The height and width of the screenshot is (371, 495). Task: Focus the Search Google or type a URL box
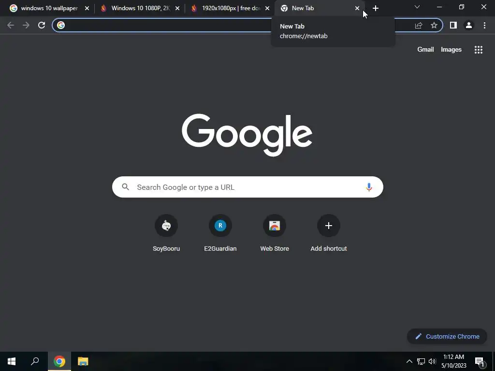pos(247,187)
